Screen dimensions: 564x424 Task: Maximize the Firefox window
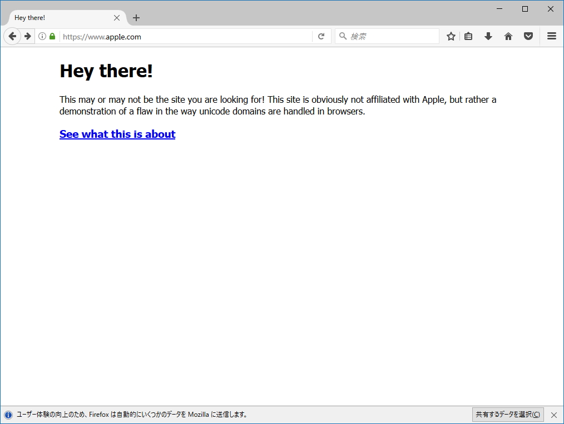[525, 9]
